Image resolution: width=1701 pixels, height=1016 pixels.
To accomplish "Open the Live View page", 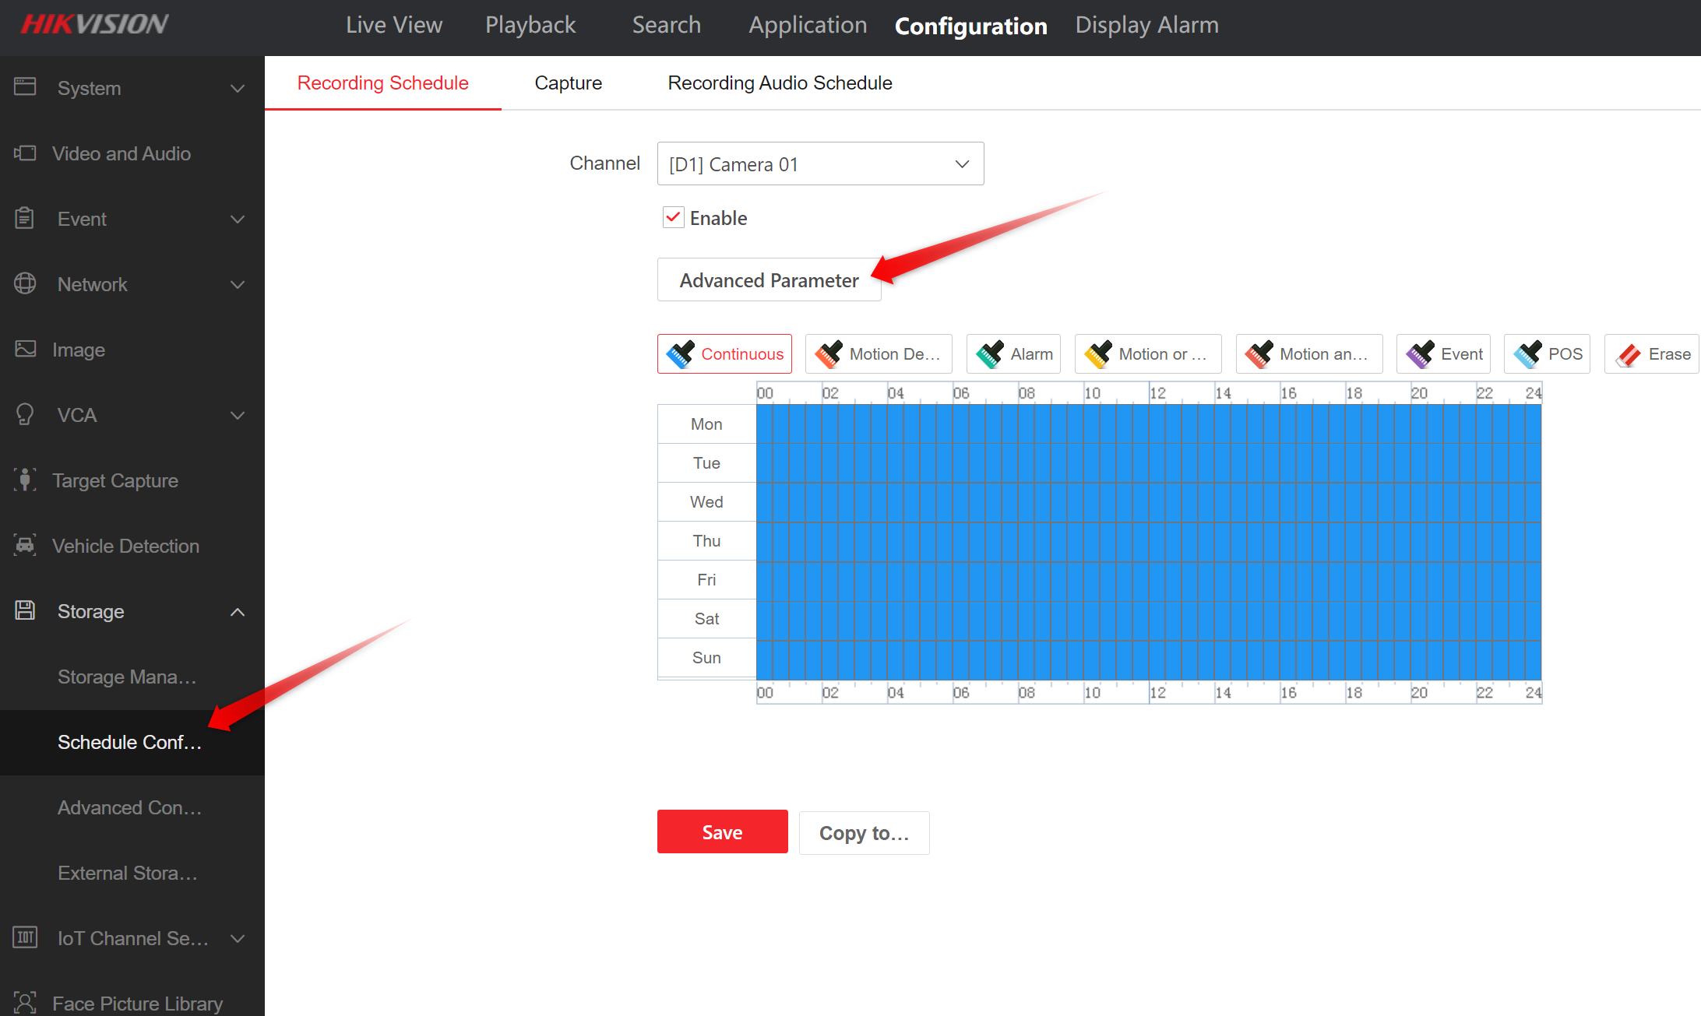I will 394,25.
